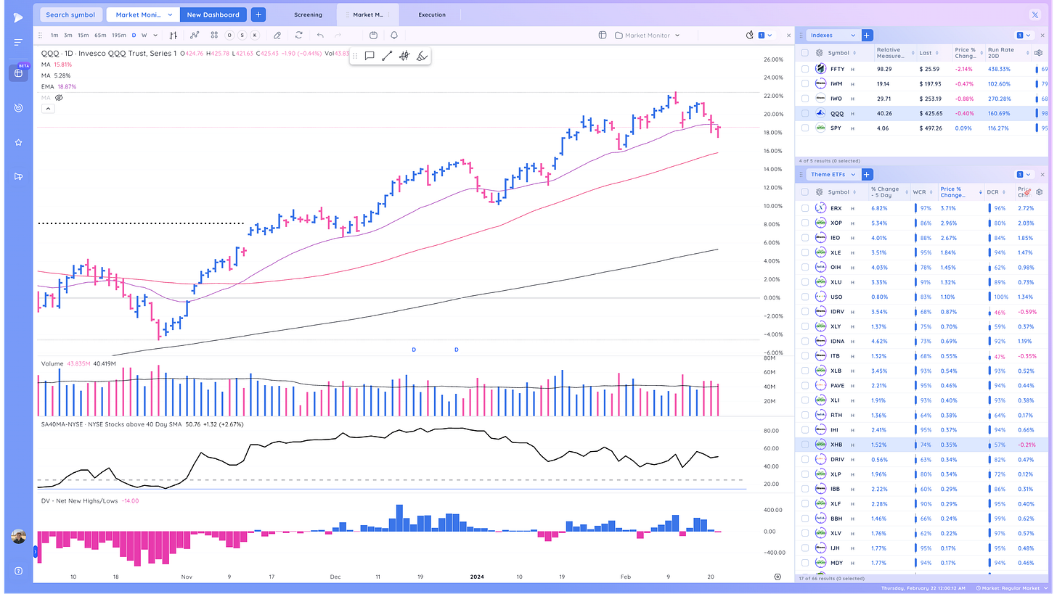Open the calendar icon in chart toolbar

(373, 35)
